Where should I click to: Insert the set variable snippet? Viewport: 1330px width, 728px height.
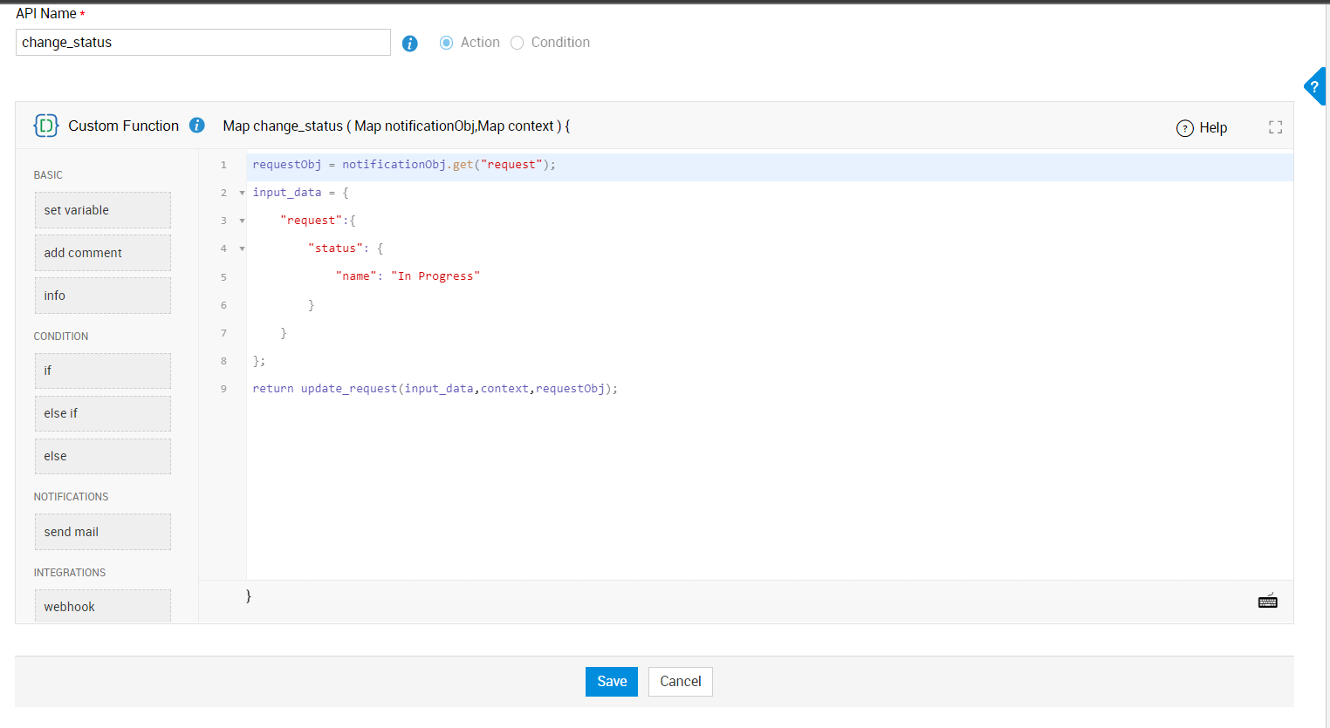102,210
